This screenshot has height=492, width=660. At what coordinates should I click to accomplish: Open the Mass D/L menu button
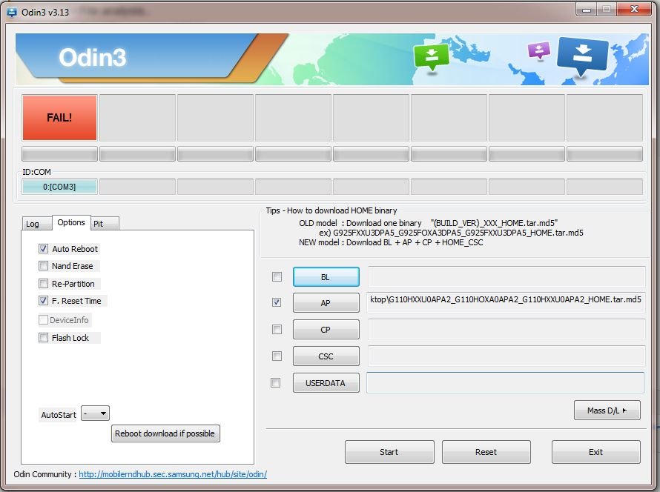(607, 410)
